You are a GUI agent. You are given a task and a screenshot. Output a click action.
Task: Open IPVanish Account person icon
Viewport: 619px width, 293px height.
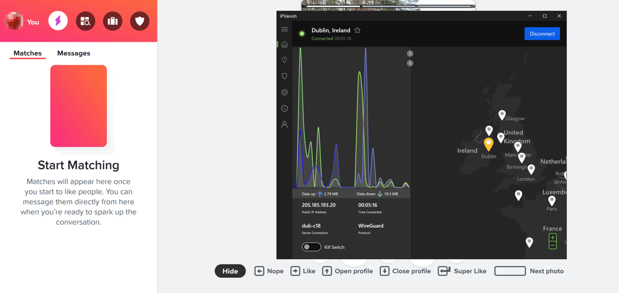coord(284,124)
